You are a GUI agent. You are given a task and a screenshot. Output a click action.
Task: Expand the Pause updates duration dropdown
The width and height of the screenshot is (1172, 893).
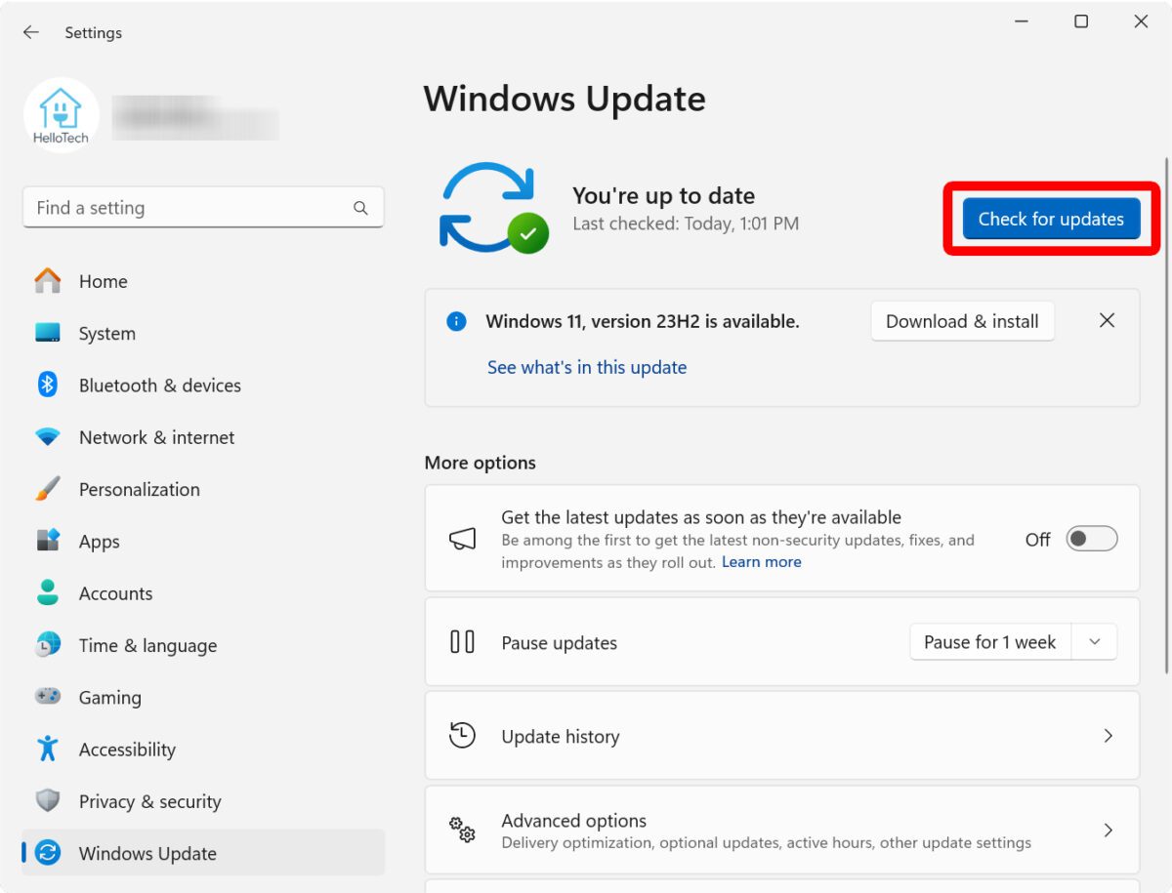click(x=1094, y=641)
